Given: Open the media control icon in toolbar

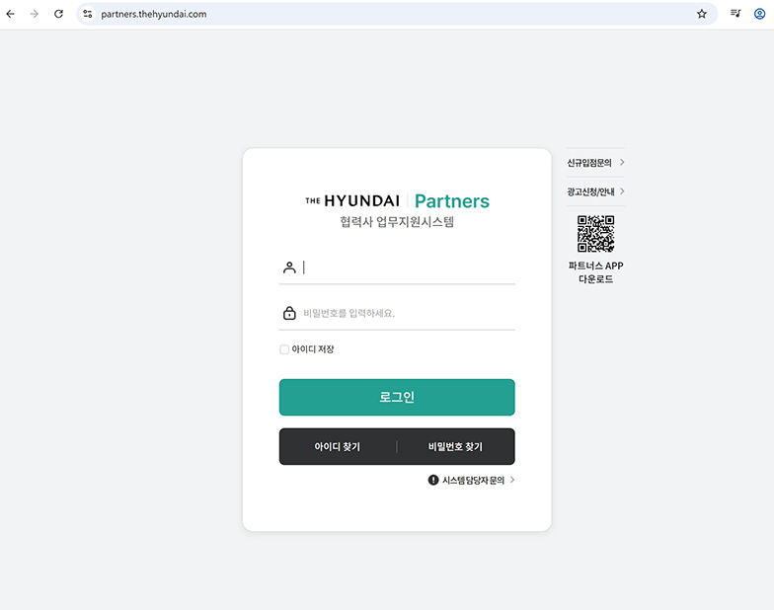Looking at the screenshot, I should click(735, 14).
